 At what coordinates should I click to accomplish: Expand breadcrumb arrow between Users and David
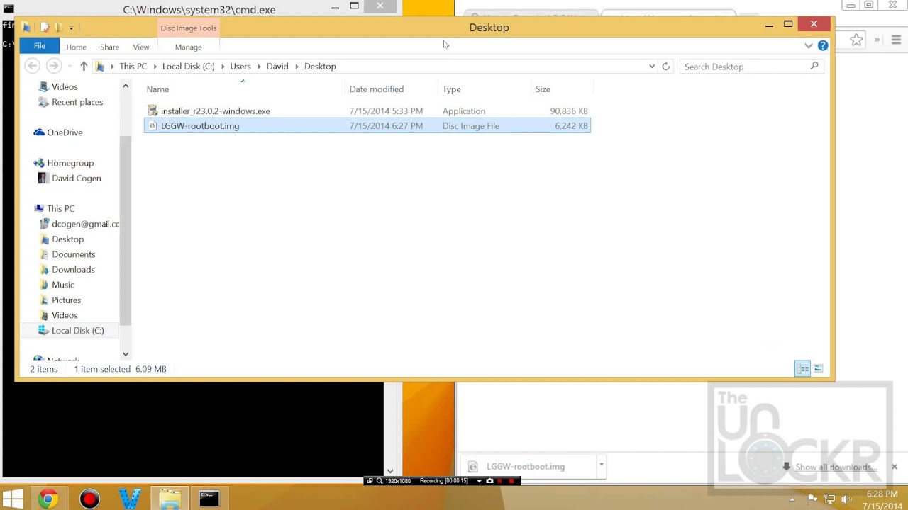259,67
